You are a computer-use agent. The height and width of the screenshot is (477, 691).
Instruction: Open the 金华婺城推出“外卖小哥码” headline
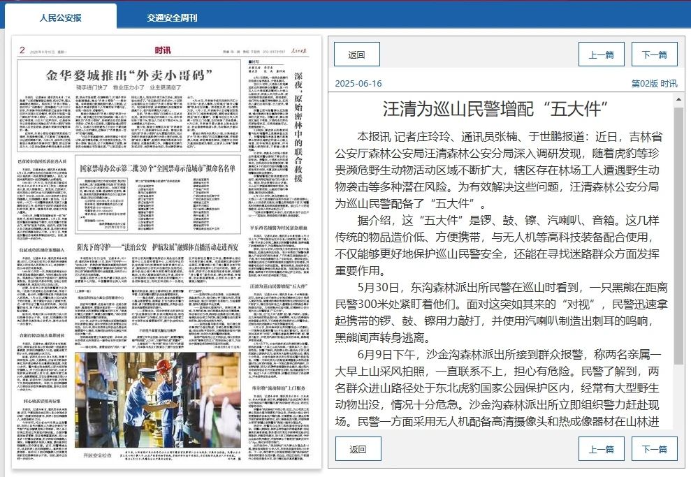point(129,75)
